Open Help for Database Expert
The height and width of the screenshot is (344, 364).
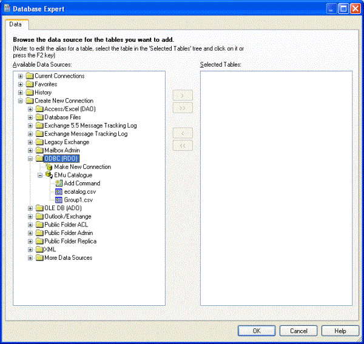pos(340,331)
